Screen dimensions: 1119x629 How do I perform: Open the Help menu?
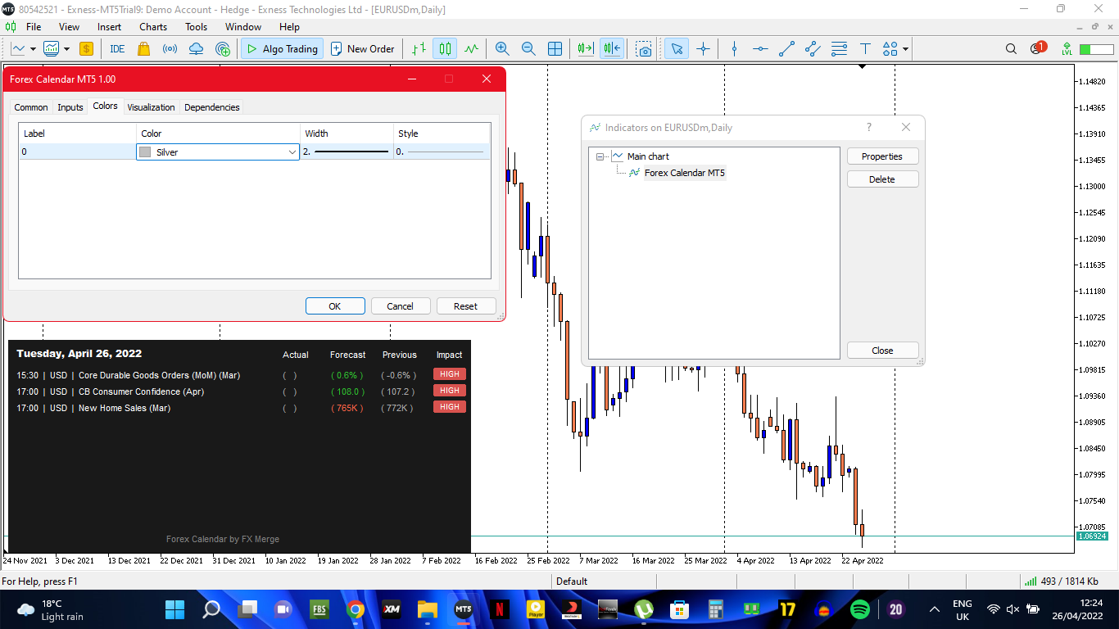coord(289,27)
